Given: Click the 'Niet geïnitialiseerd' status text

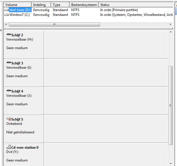Looking at the screenshot, I should (20, 132).
